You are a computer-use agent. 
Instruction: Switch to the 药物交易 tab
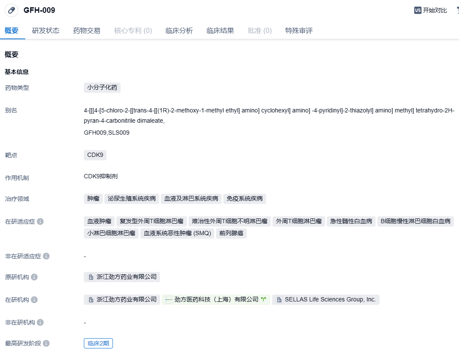87,31
